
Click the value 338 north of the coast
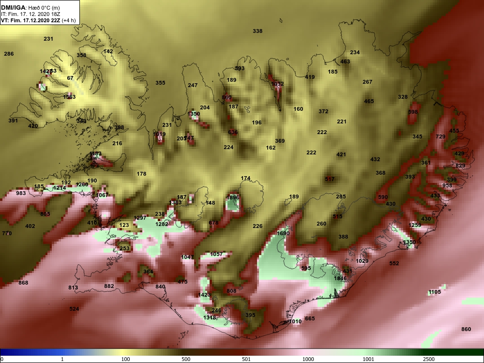pos(257,31)
